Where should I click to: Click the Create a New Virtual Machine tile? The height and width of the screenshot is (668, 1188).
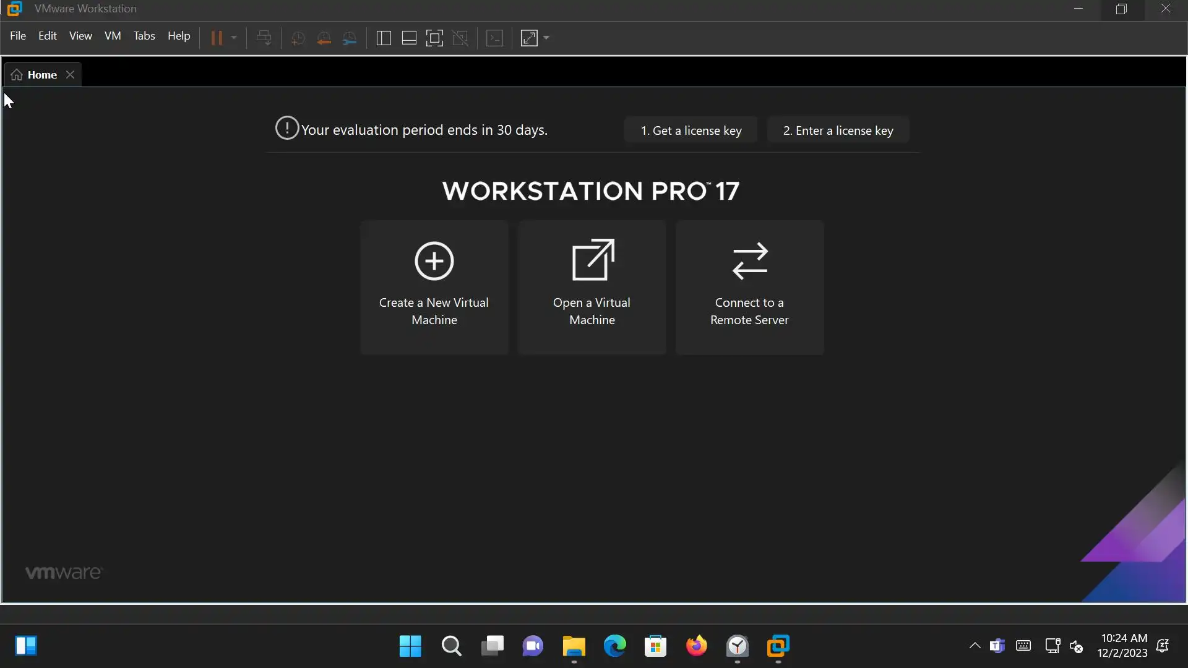point(434,288)
